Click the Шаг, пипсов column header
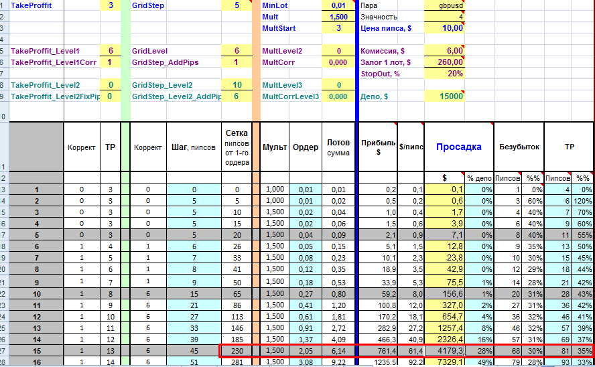Screen dimensions: 595x367 click(x=194, y=147)
